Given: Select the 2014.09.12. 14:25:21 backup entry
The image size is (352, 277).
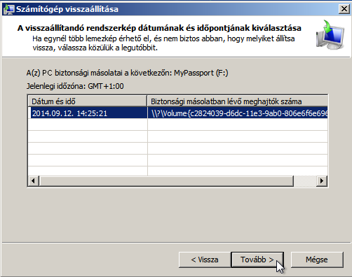Looking at the screenshot, I should (x=88, y=113).
